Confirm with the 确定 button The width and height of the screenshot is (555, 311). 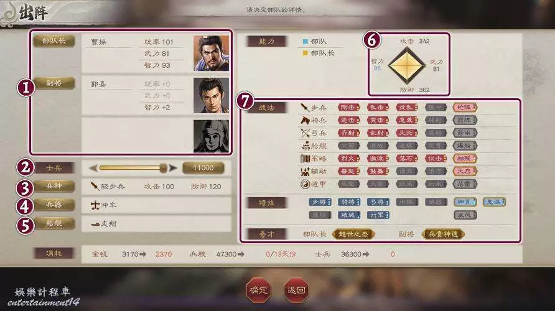tap(258, 290)
